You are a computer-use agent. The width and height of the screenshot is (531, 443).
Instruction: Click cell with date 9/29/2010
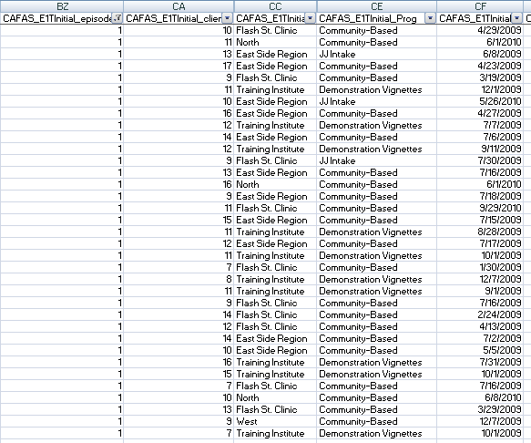(480, 208)
